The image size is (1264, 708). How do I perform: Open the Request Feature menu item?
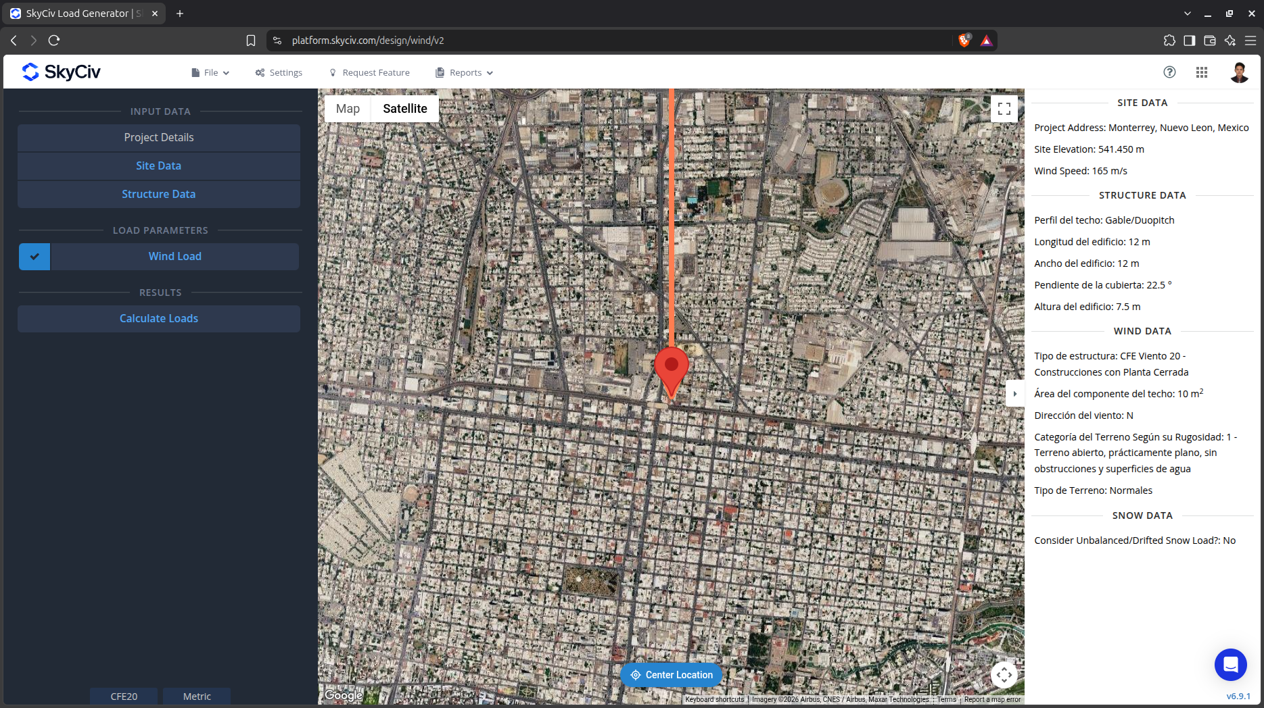[x=369, y=73]
